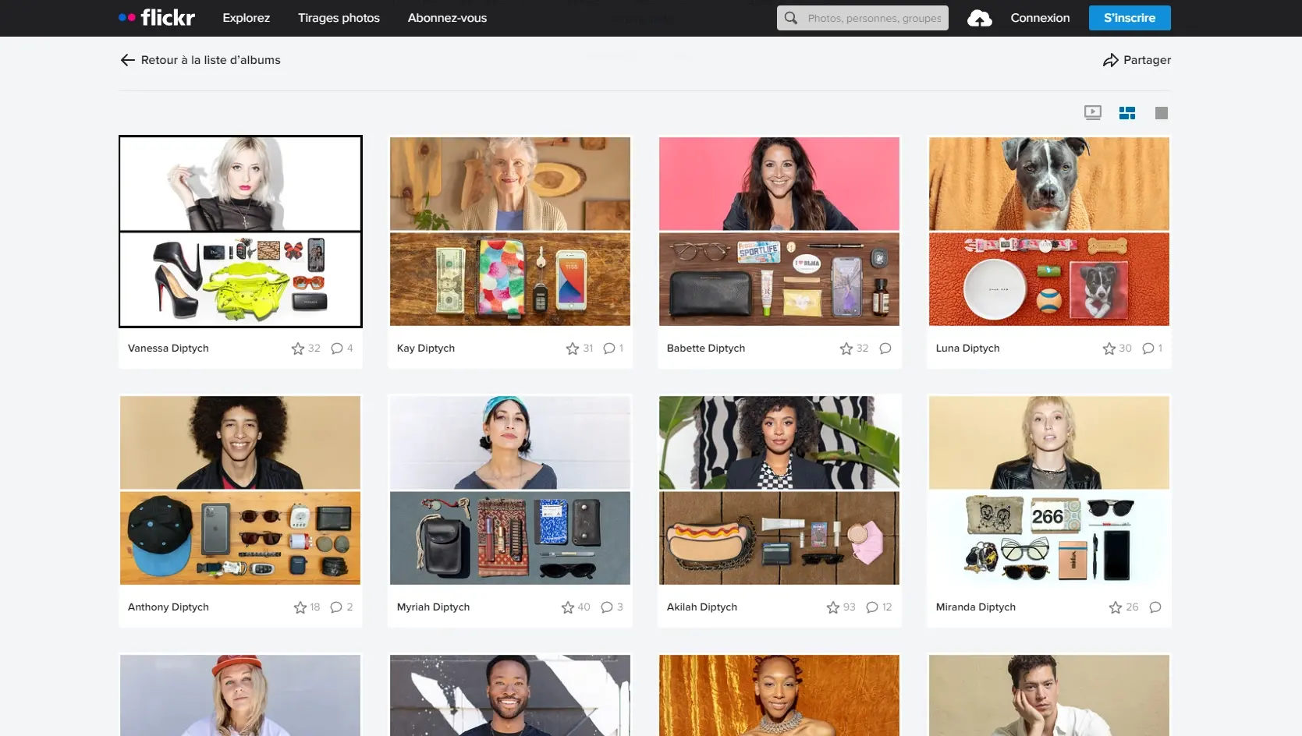Open the Miranda Diptych thumbnail
Image resolution: width=1302 pixels, height=736 pixels.
[x=1049, y=490]
